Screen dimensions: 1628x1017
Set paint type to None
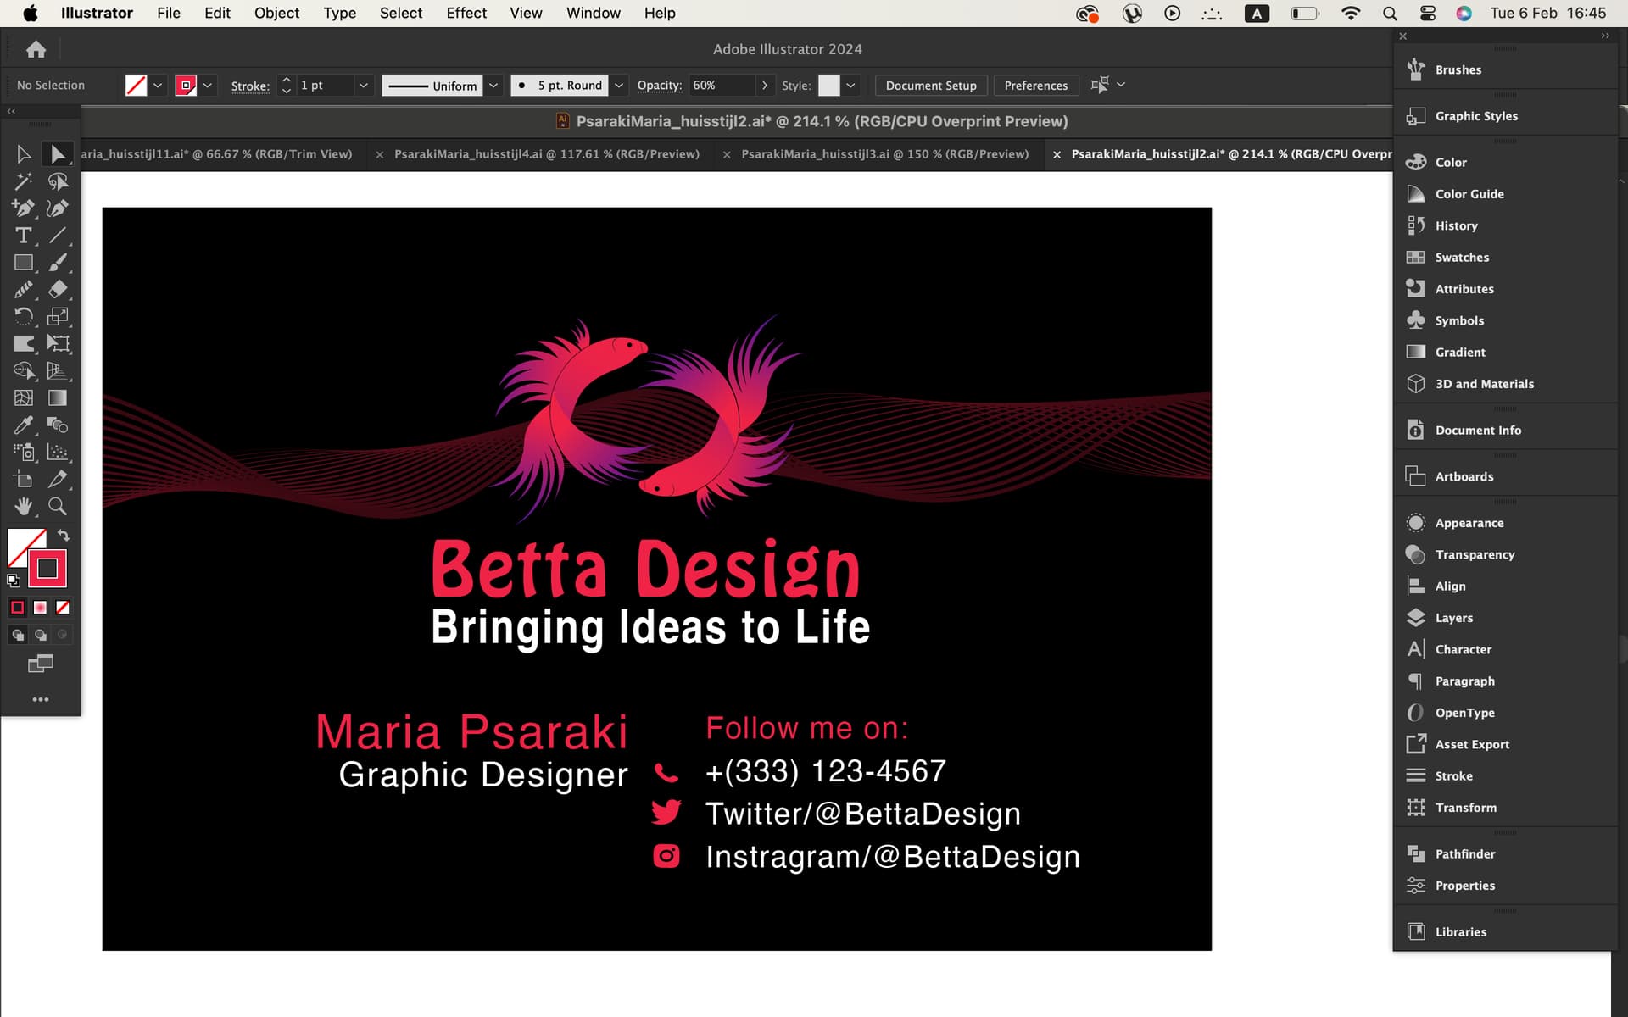(63, 608)
